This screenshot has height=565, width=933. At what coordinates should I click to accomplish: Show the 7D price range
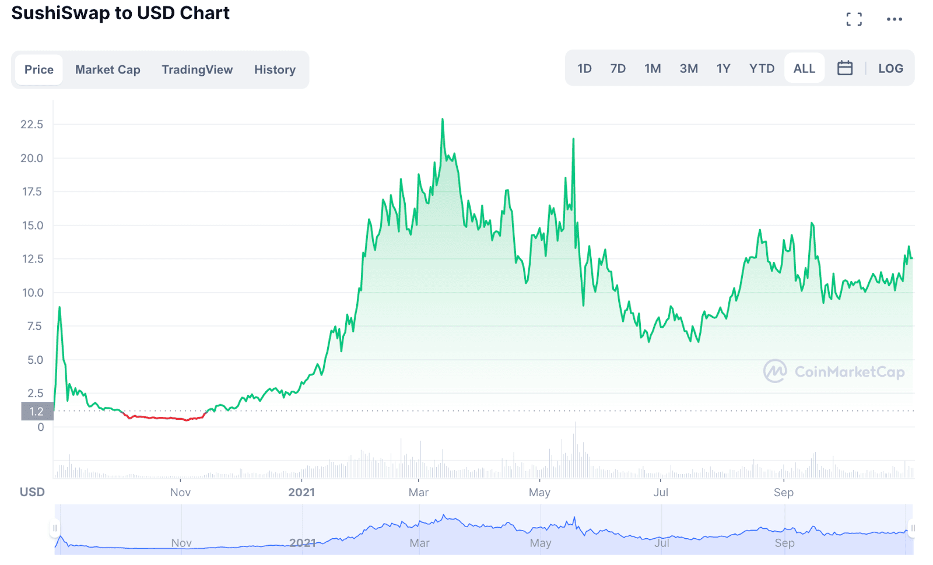[x=618, y=68]
